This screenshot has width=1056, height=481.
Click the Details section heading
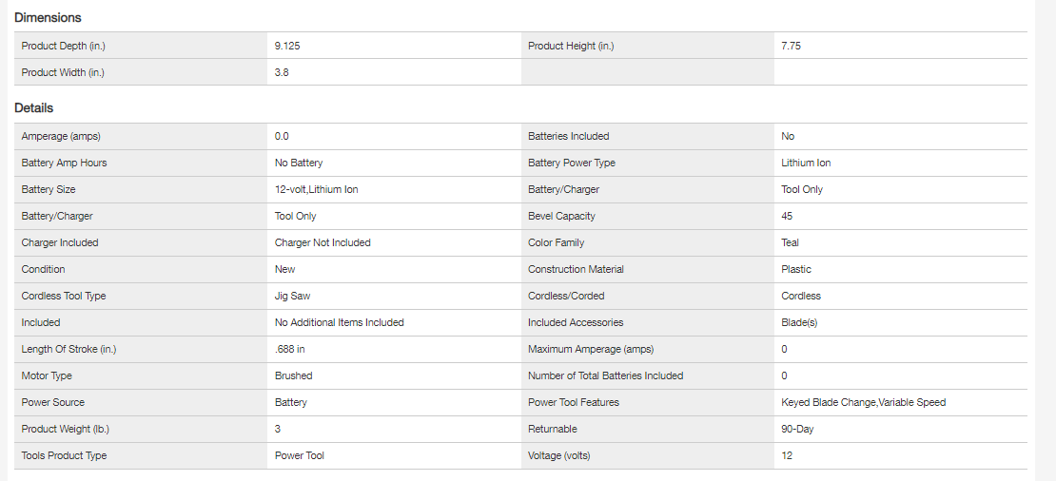[34, 107]
